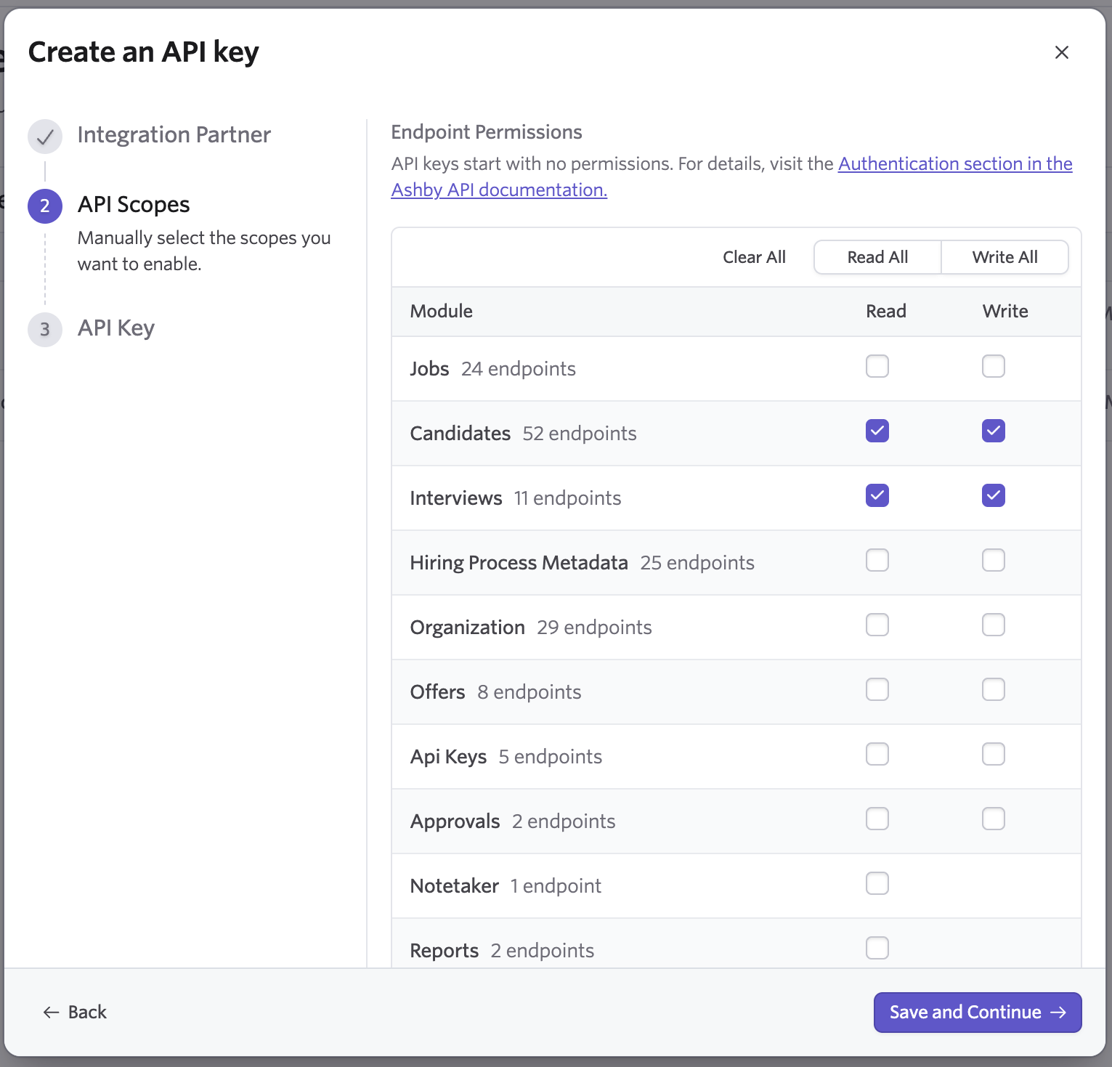Image resolution: width=1112 pixels, height=1067 pixels.
Task: Uncheck Read permission for Candidates
Action: click(877, 431)
